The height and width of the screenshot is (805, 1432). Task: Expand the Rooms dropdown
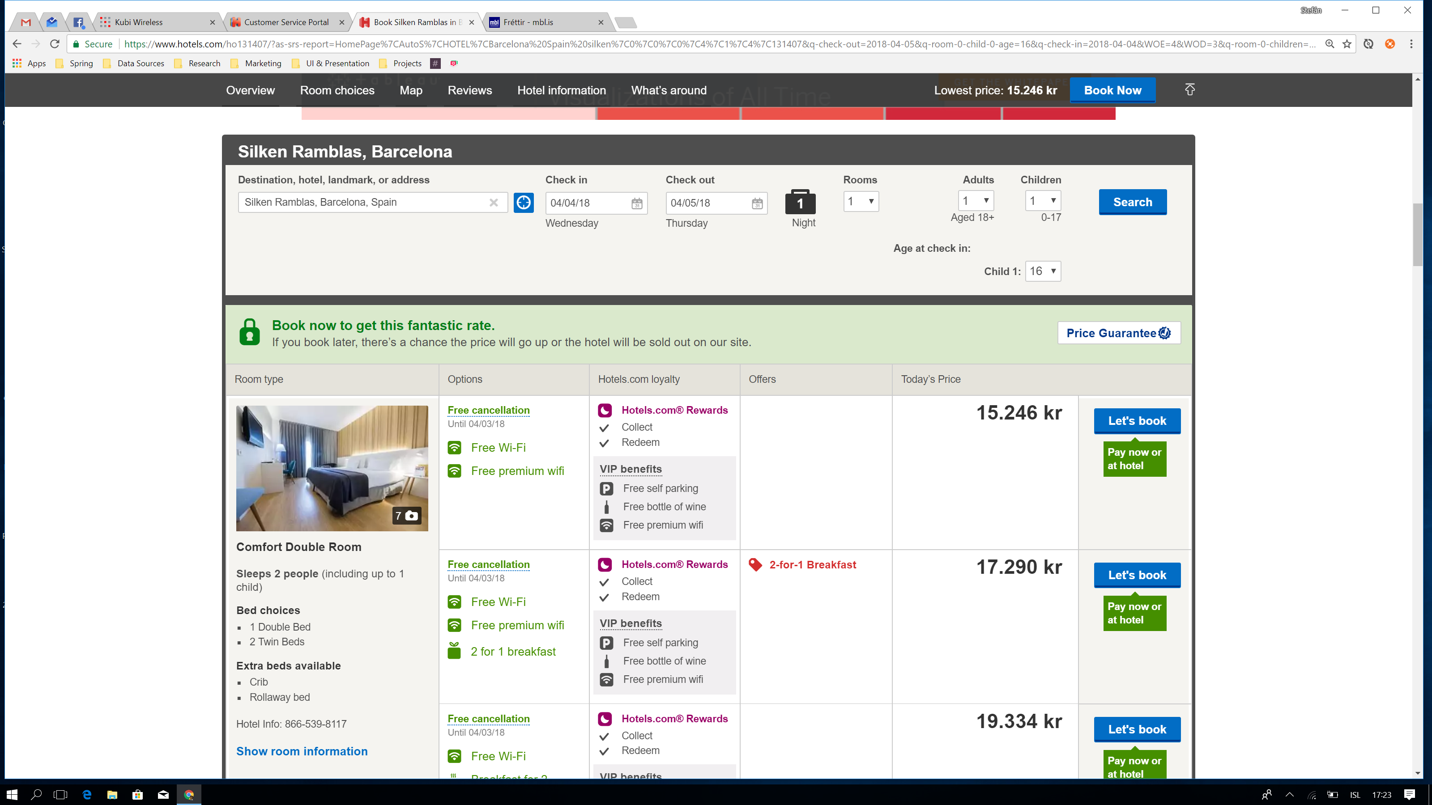pyautogui.click(x=861, y=201)
